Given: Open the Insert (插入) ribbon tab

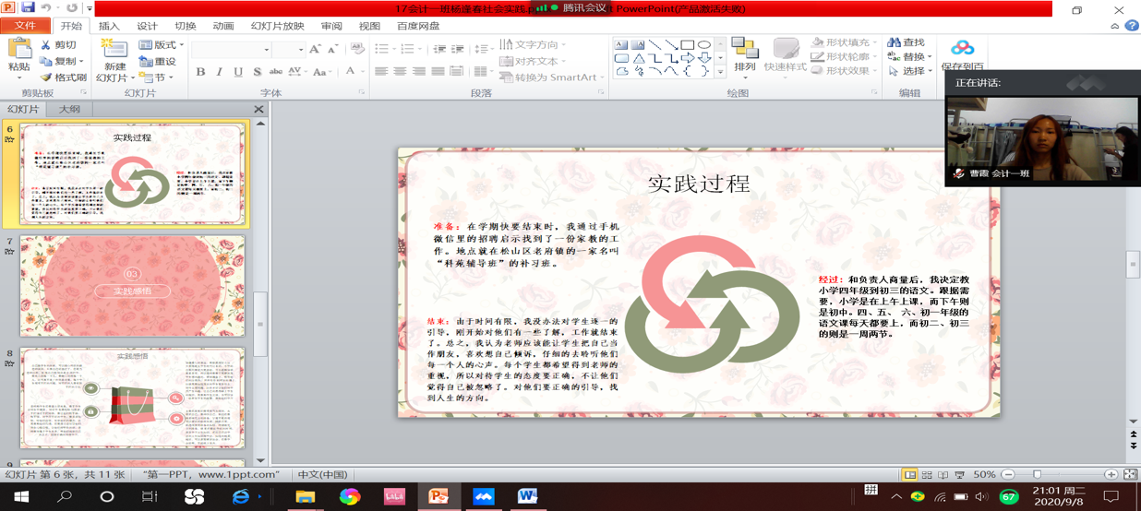Looking at the screenshot, I should (109, 26).
